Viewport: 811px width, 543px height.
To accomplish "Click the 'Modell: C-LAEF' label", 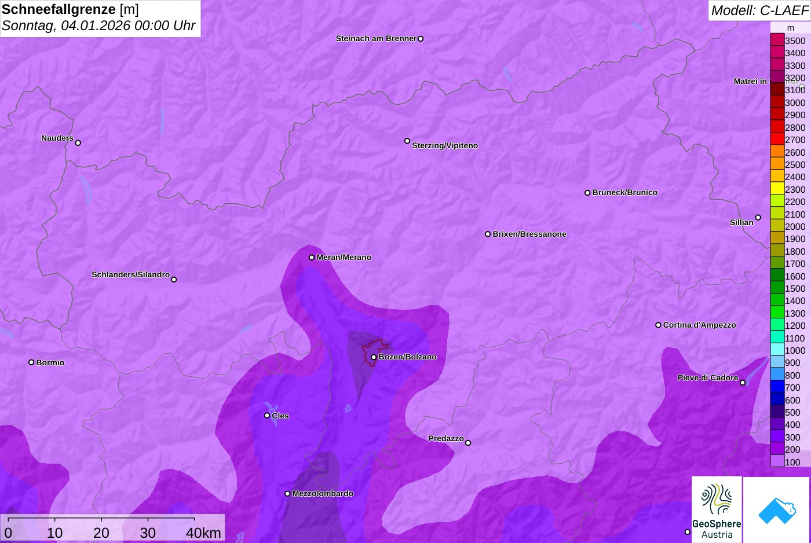I will 759,10.
